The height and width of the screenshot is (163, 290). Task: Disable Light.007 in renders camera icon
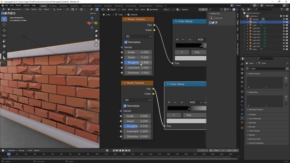tap(287, 46)
